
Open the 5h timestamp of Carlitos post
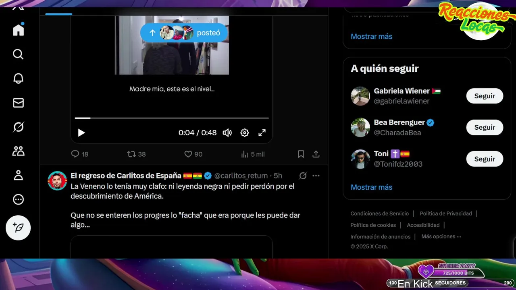tap(278, 176)
